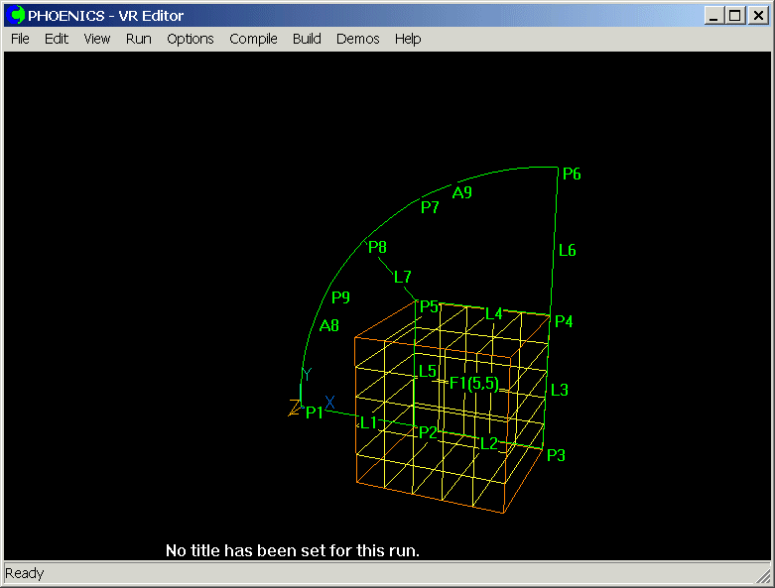Open the Help menu
Screen dimensions: 775x588
point(408,39)
